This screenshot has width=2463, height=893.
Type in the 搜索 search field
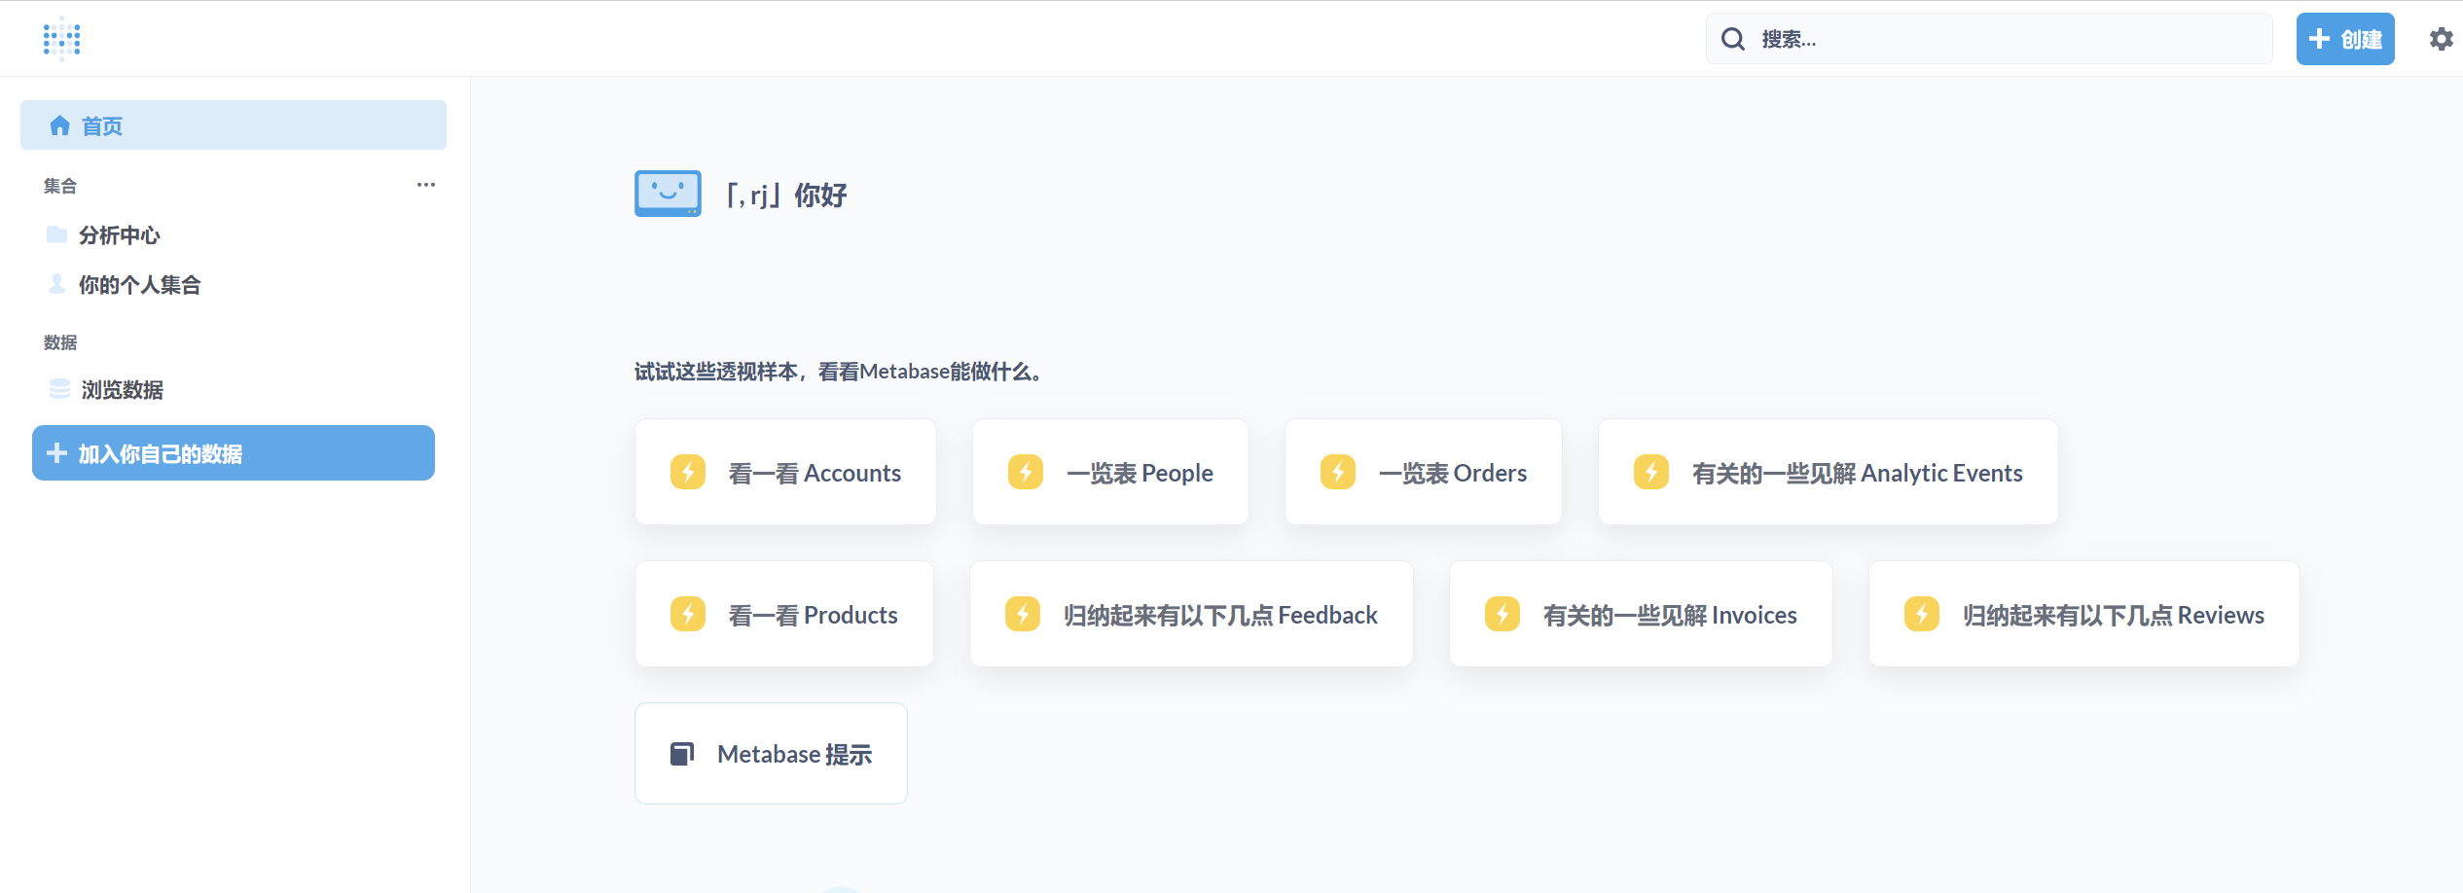pyautogui.click(x=2005, y=39)
